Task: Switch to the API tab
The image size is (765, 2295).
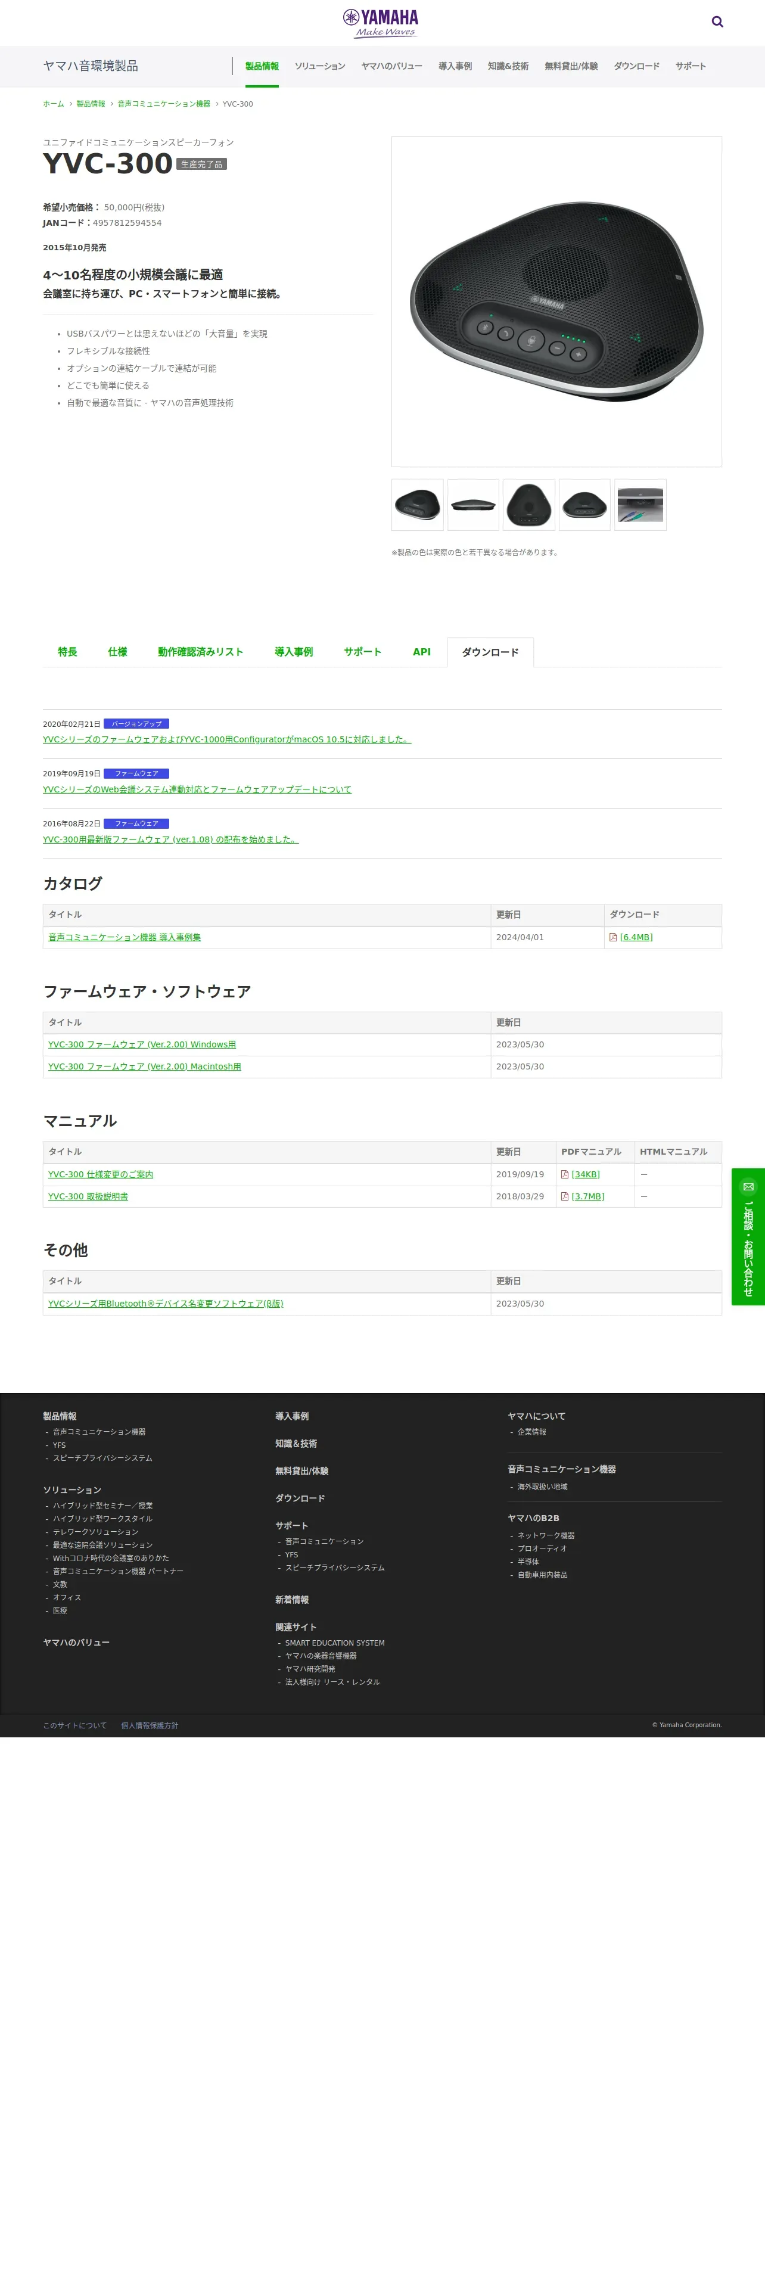Action: click(x=421, y=652)
